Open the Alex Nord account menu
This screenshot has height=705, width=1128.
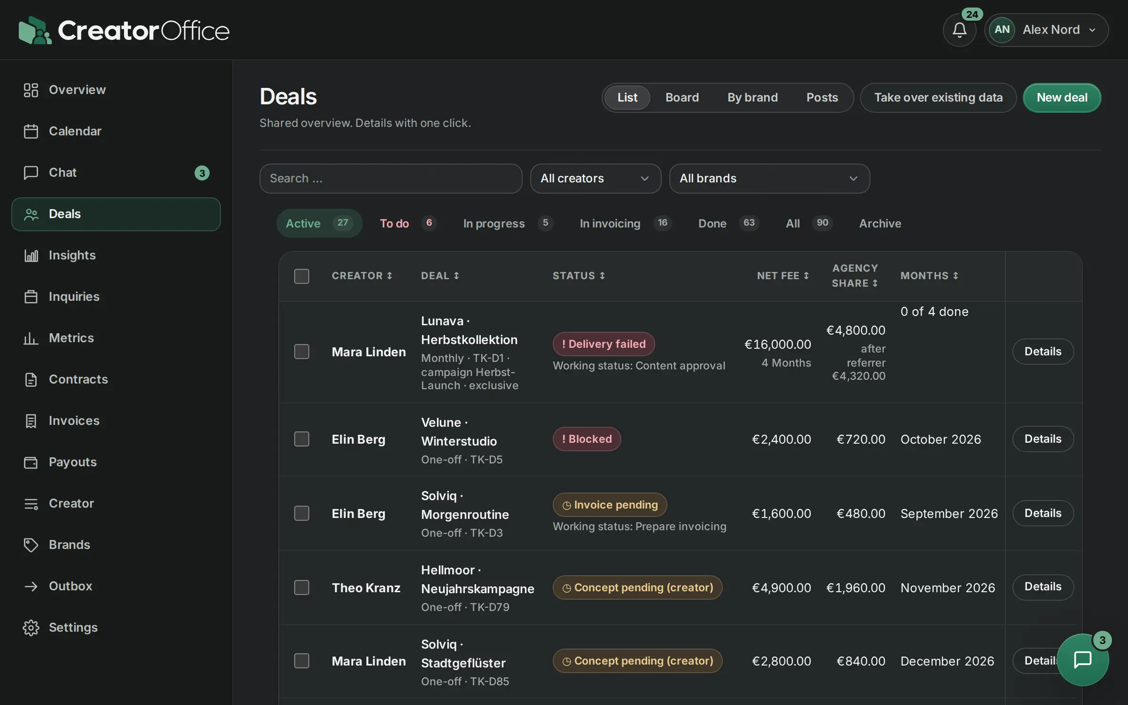click(1047, 30)
